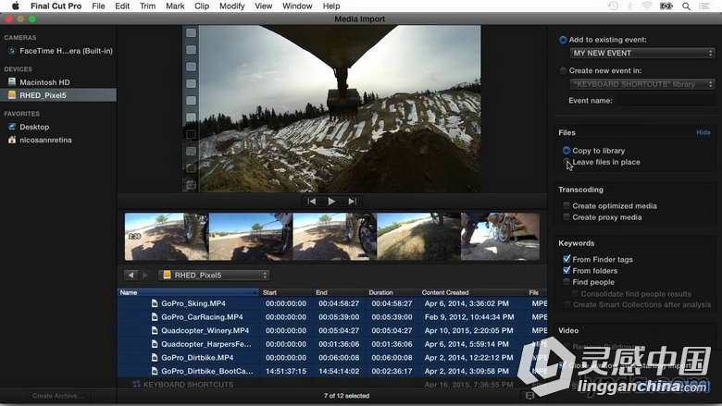Choose Copy to library radio button

click(x=566, y=151)
